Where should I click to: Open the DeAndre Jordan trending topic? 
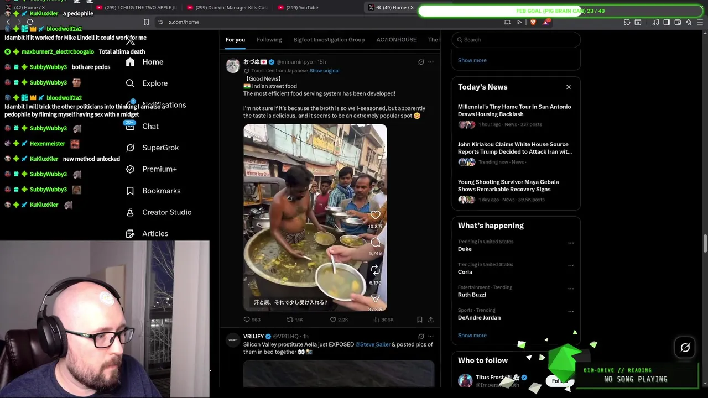coord(479,318)
